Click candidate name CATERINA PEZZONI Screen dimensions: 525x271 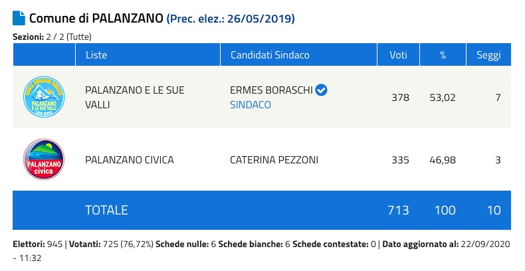click(275, 160)
